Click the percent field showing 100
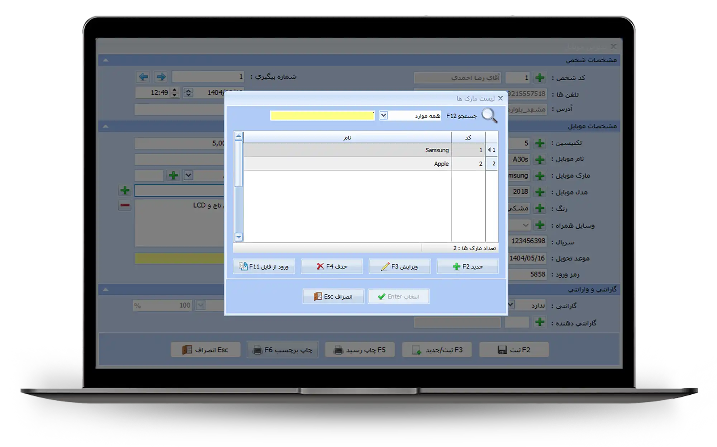 click(162, 305)
